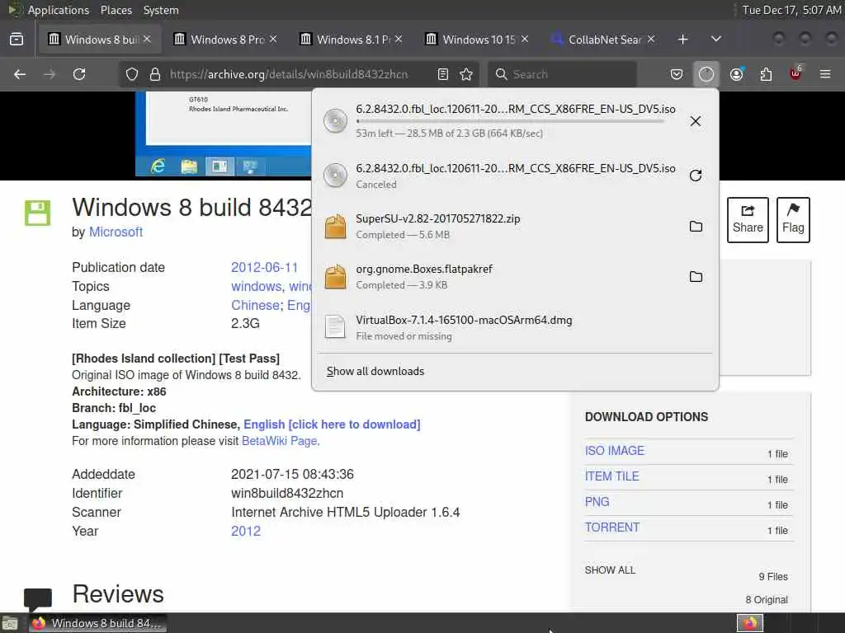Go back with the browser back arrow

click(x=20, y=74)
